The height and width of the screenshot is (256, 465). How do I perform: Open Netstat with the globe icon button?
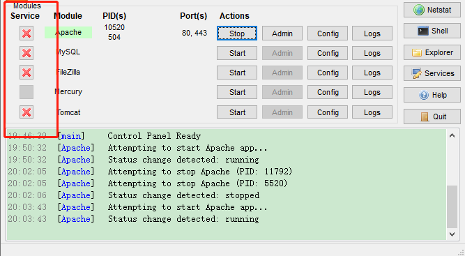coord(432,10)
